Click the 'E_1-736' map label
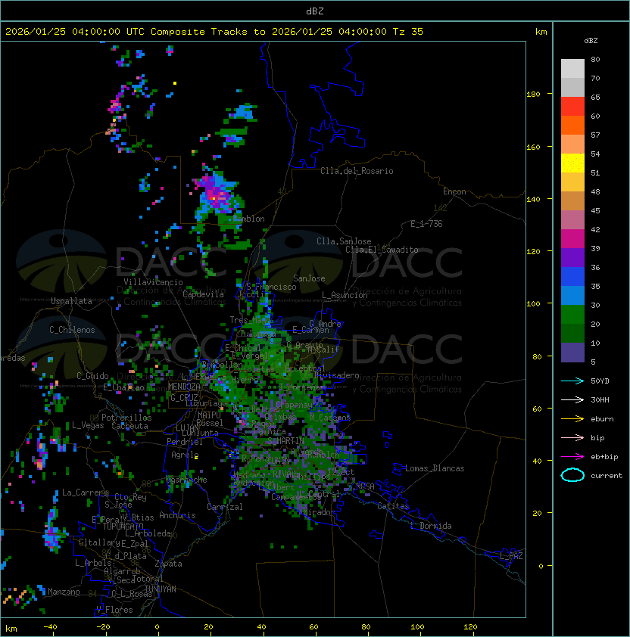This screenshot has height=637, width=630. pyautogui.click(x=426, y=224)
